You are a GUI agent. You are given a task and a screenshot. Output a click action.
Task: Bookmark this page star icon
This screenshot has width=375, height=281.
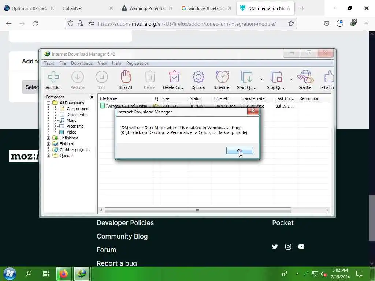pos(291,24)
